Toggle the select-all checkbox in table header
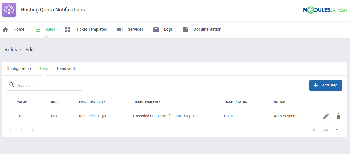Screen dimensions: 350x154 (x=10, y=102)
